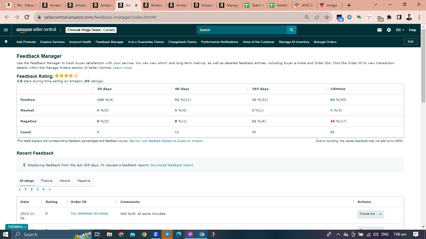Go back using the browser back arrow

[x=7, y=17]
